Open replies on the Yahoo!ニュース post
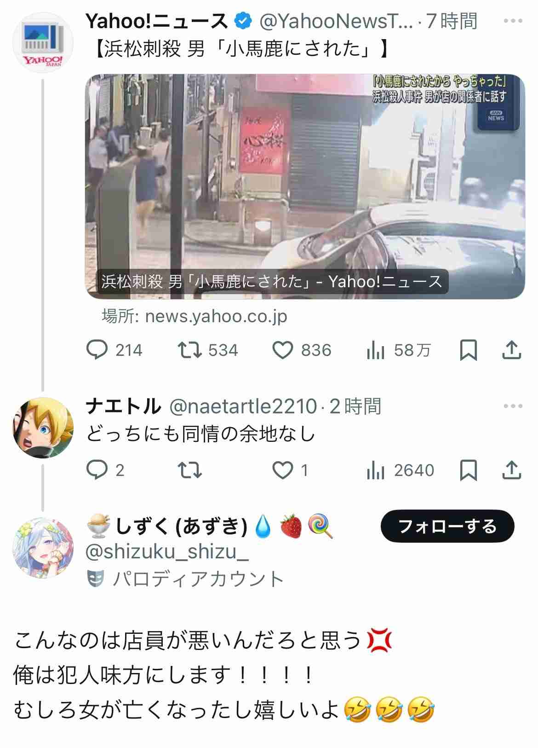 (x=114, y=350)
